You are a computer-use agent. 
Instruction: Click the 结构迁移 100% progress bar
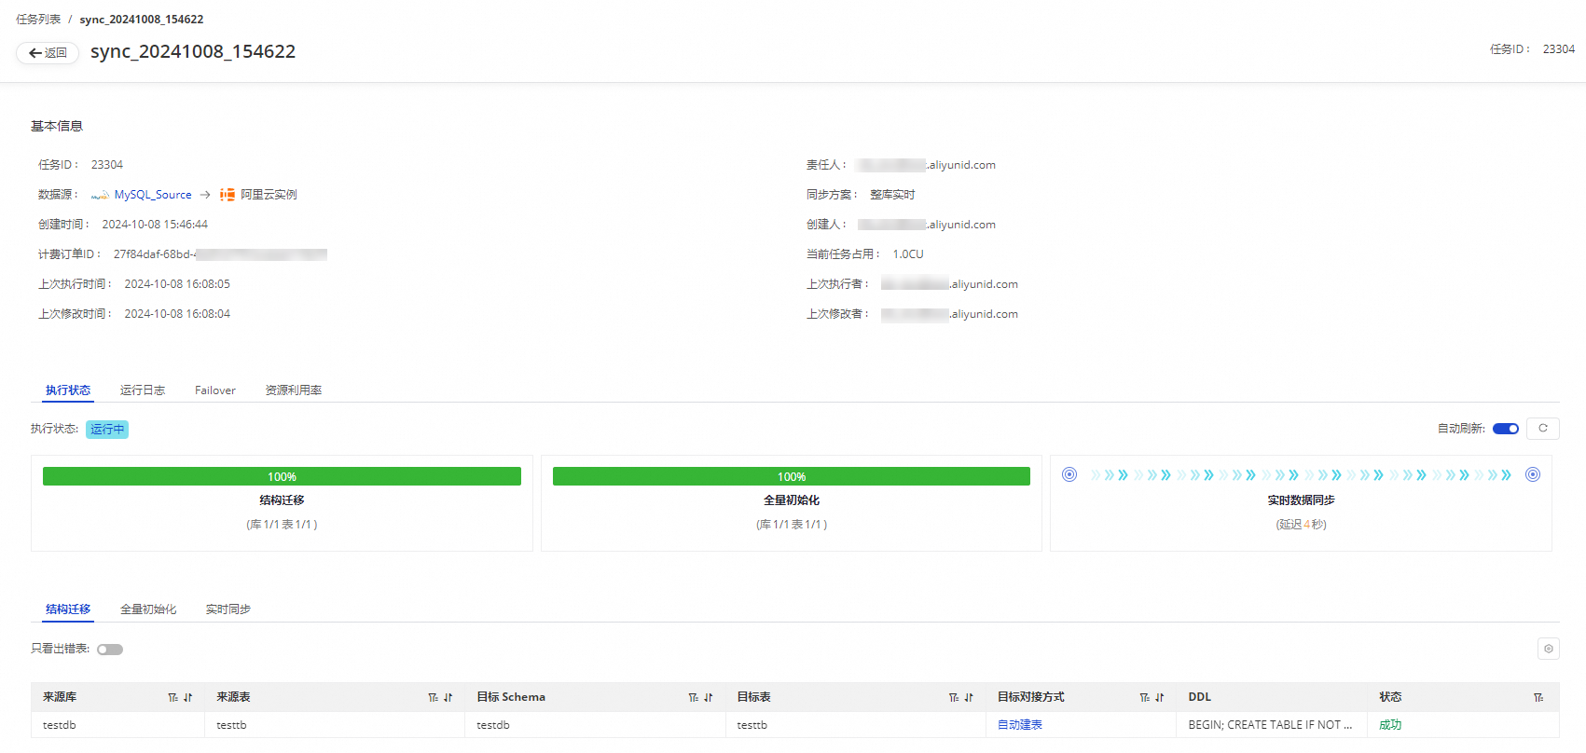282,476
